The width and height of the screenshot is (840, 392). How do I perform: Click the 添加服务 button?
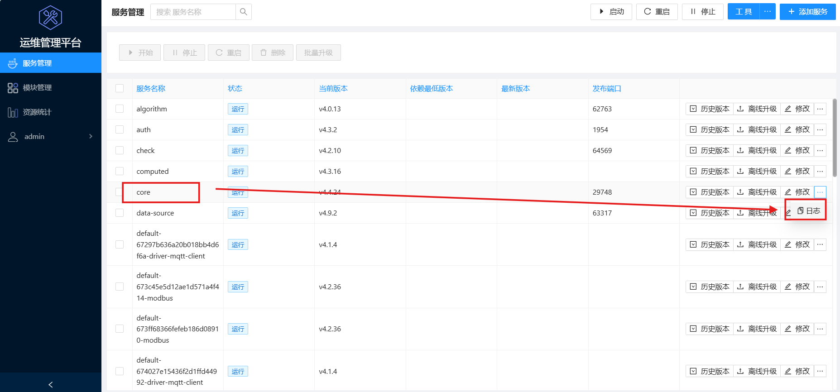807,12
